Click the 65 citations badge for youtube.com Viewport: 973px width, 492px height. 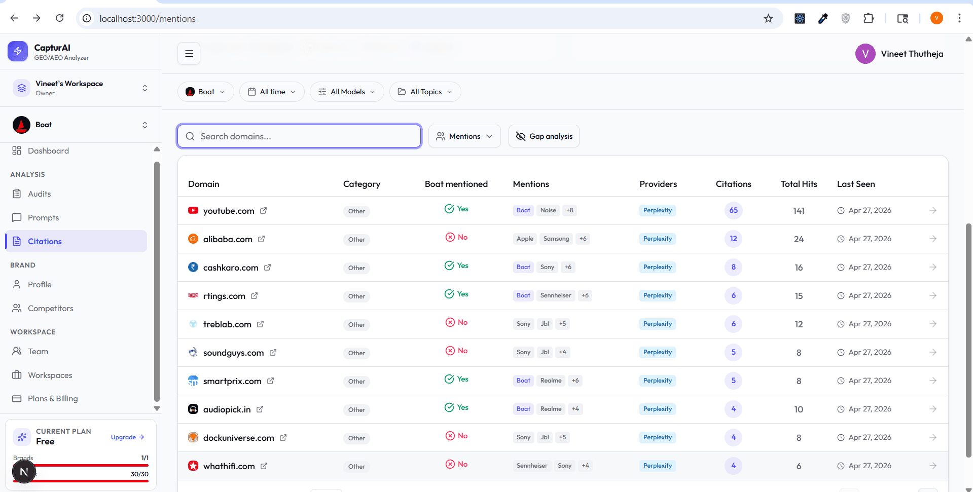[733, 210]
